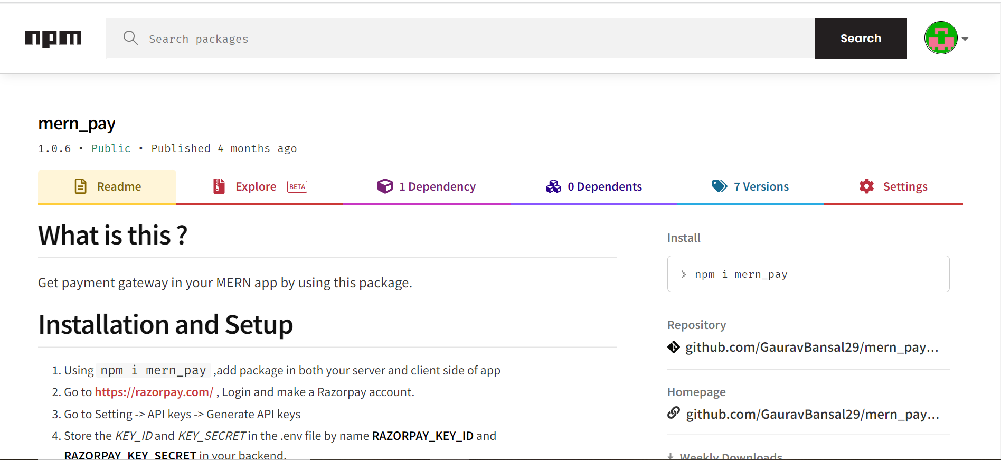Screen dimensions: 1001x460
Task: Click the inline 'npm i mern_pay' code
Action: [153, 370]
